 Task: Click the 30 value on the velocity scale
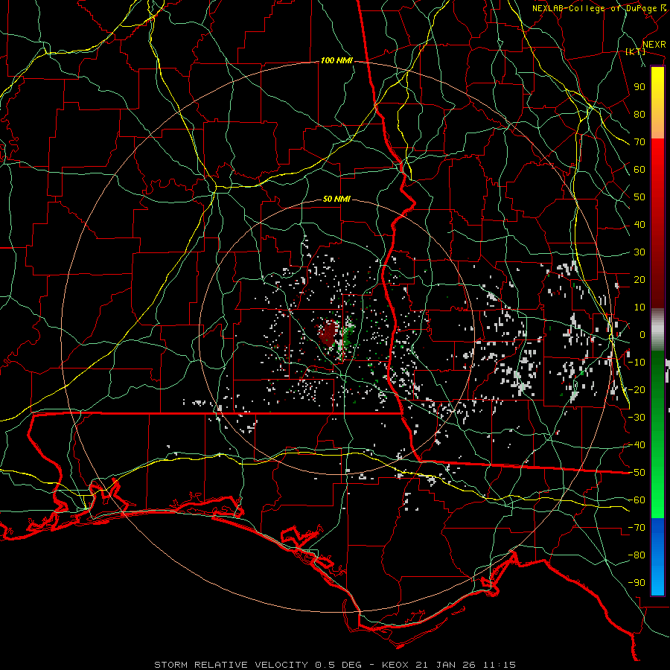point(639,252)
